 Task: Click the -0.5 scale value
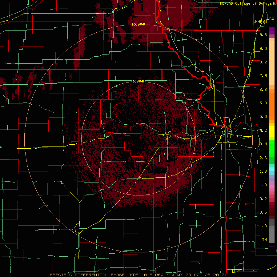(262, 212)
